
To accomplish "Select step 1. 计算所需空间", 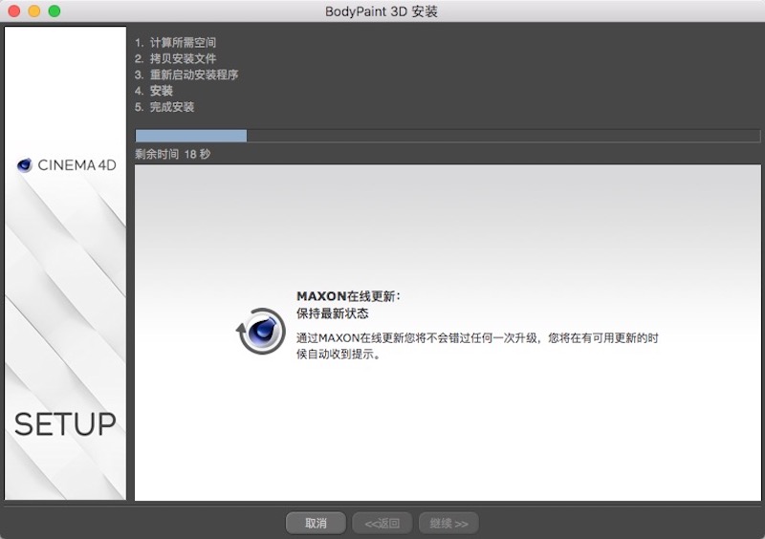I will tap(176, 42).
